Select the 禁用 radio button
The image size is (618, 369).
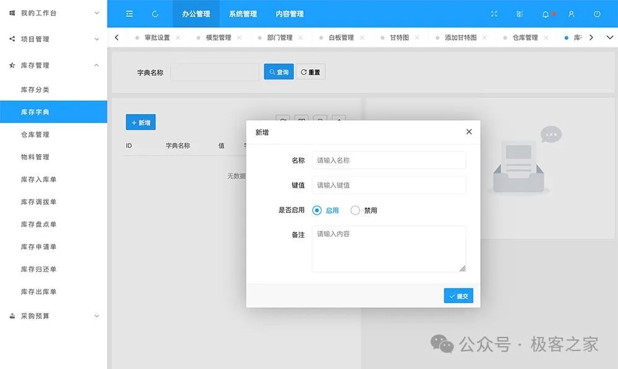click(355, 210)
